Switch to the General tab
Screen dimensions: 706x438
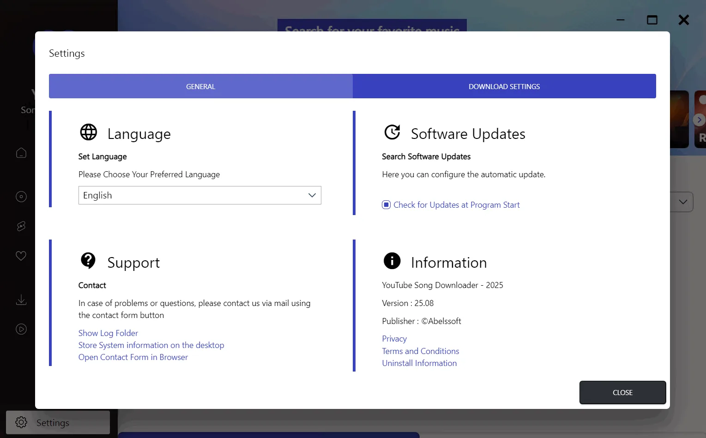tap(201, 86)
